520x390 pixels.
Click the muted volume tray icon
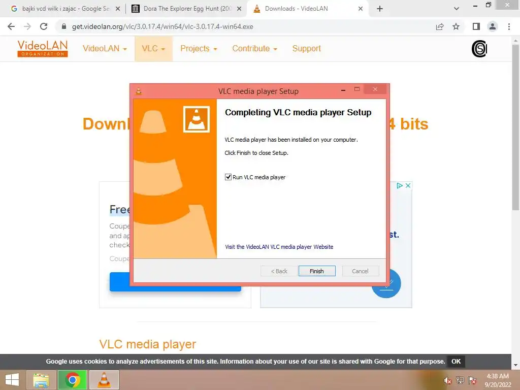click(447, 380)
